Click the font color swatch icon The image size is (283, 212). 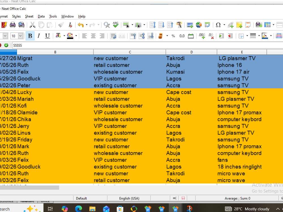click(x=58, y=36)
